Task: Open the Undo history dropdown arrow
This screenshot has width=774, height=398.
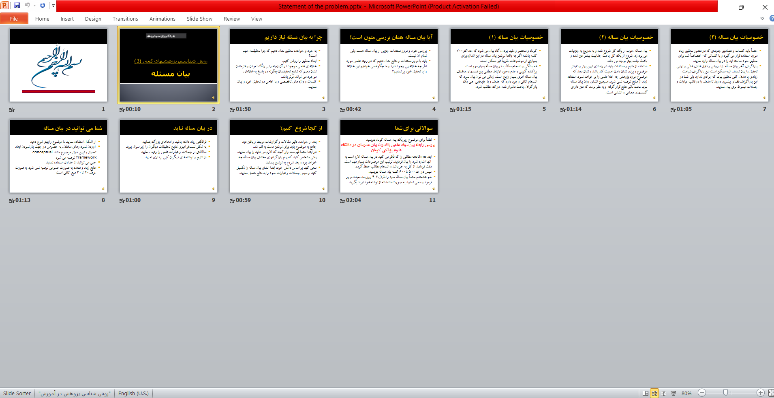Action: [x=34, y=6]
